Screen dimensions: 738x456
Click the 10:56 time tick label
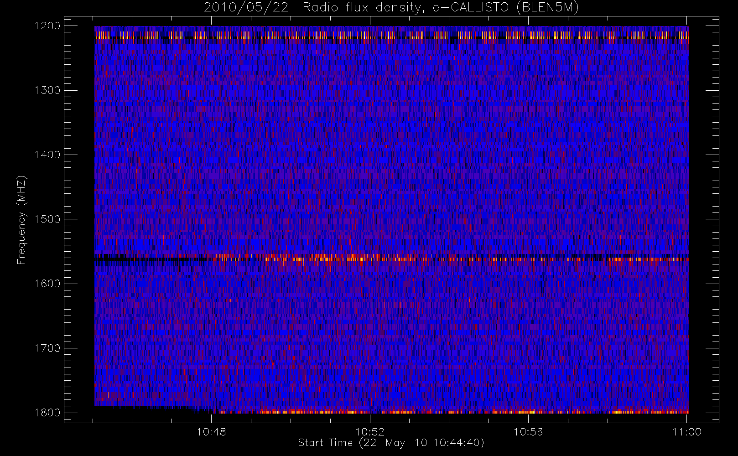click(x=528, y=432)
